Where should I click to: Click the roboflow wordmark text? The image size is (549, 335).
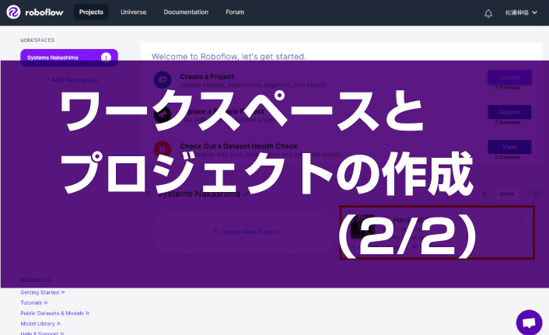point(44,12)
